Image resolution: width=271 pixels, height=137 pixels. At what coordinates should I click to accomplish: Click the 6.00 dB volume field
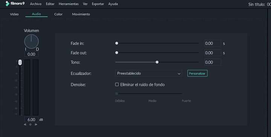point(31,120)
